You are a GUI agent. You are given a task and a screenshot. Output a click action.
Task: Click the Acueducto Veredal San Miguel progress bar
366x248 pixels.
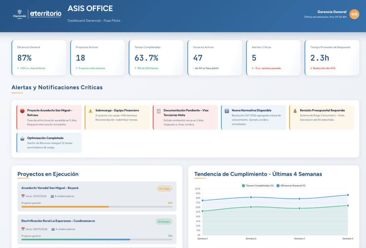[x=97, y=207]
